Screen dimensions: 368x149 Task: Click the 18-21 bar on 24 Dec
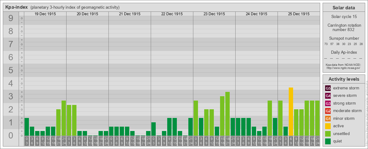pos(270,118)
